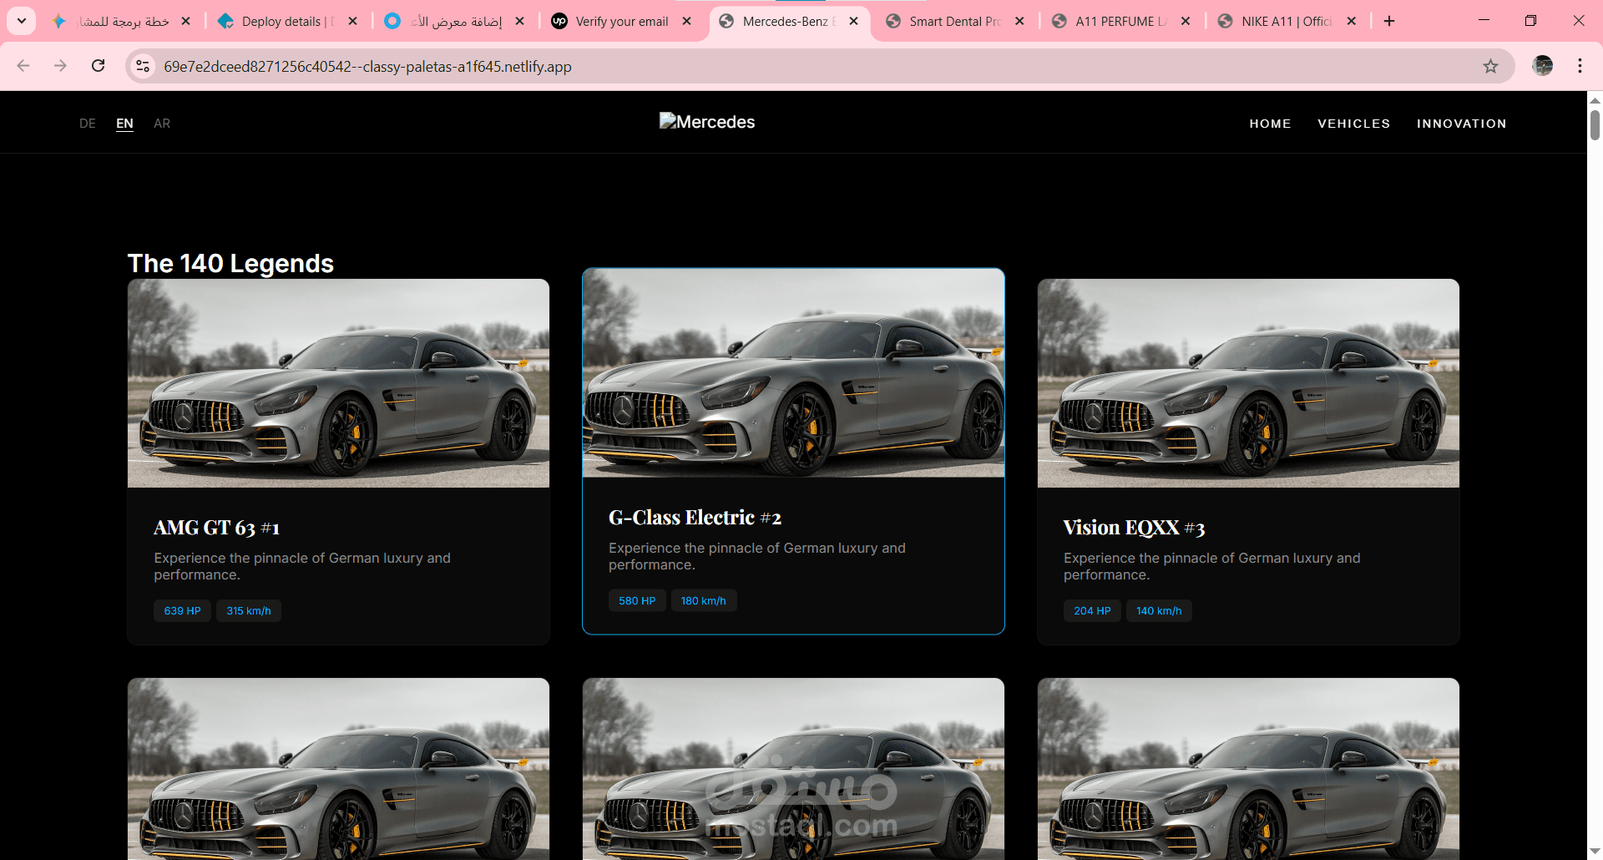The height and width of the screenshot is (860, 1603).
Task: Click the '180 km/h' badge
Action: click(x=704, y=601)
